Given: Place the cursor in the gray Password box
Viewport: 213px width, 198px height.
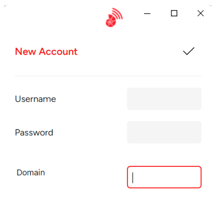Looking at the screenshot, I should 164,132.
